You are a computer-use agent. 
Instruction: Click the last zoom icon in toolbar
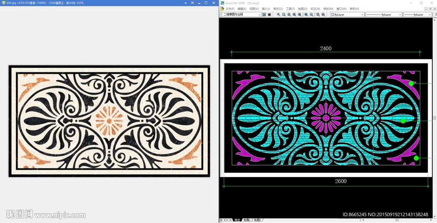click(323, 14)
